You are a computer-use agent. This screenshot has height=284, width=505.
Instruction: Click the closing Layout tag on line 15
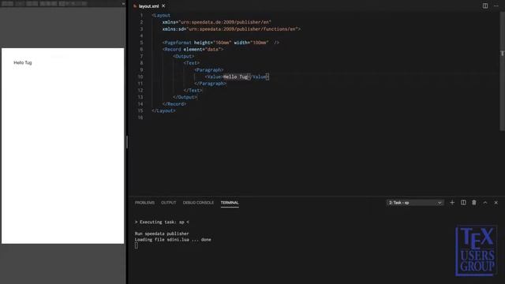[x=163, y=110]
